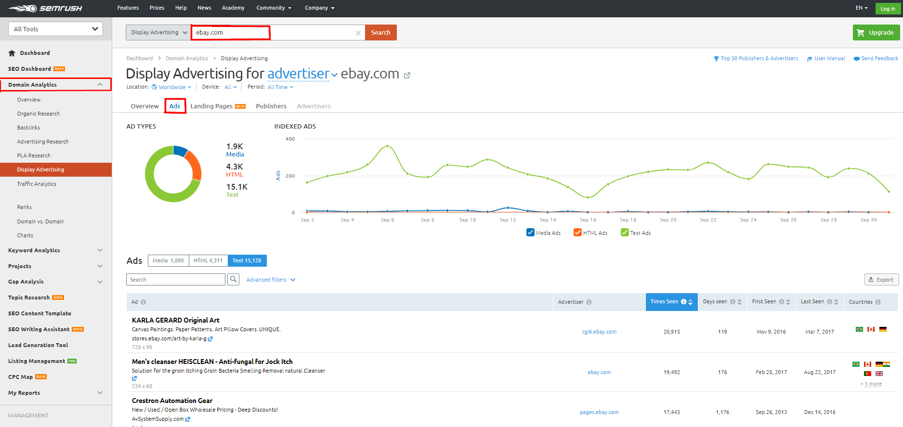The height and width of the screenshot is (427, 903).
Task: Click the orange Search button
Action: pos(380,33)
